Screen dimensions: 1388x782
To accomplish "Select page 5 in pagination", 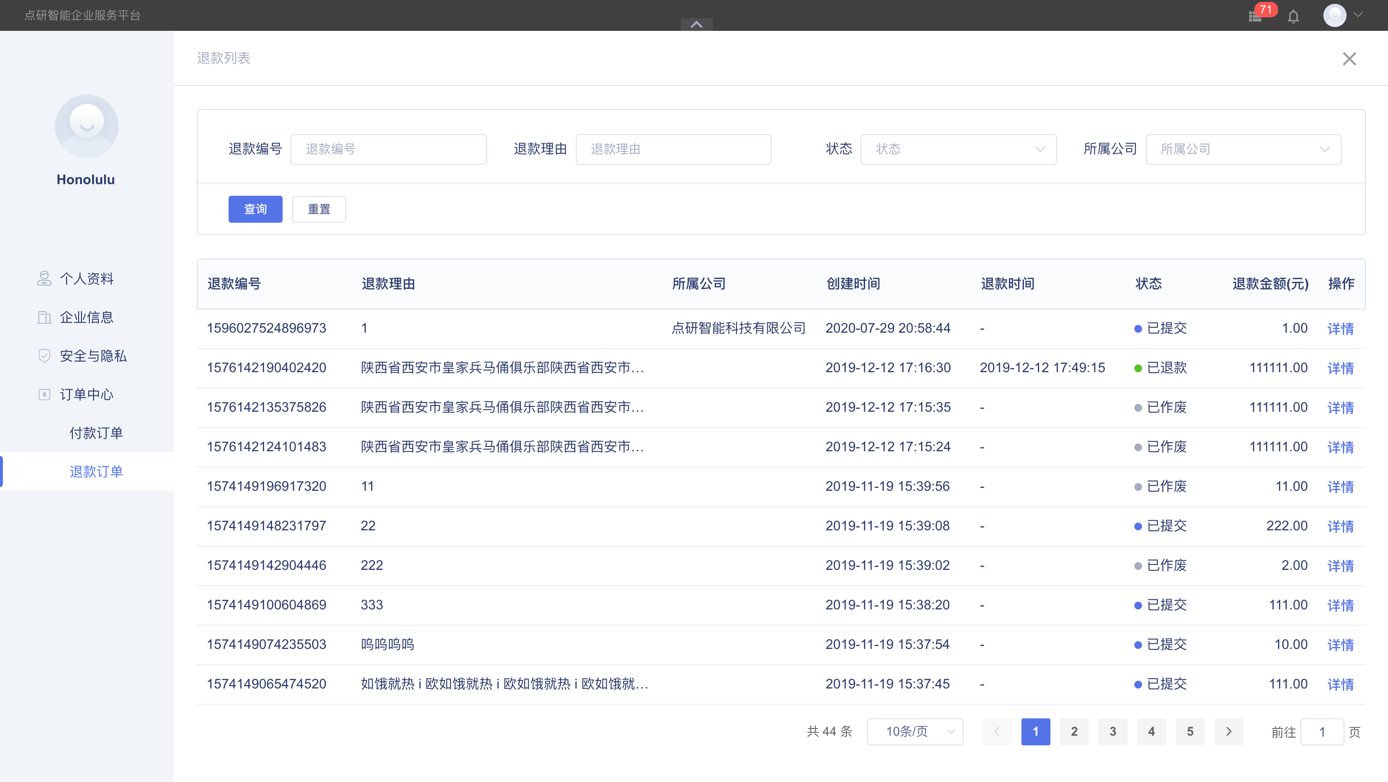I will (1190, 731).
